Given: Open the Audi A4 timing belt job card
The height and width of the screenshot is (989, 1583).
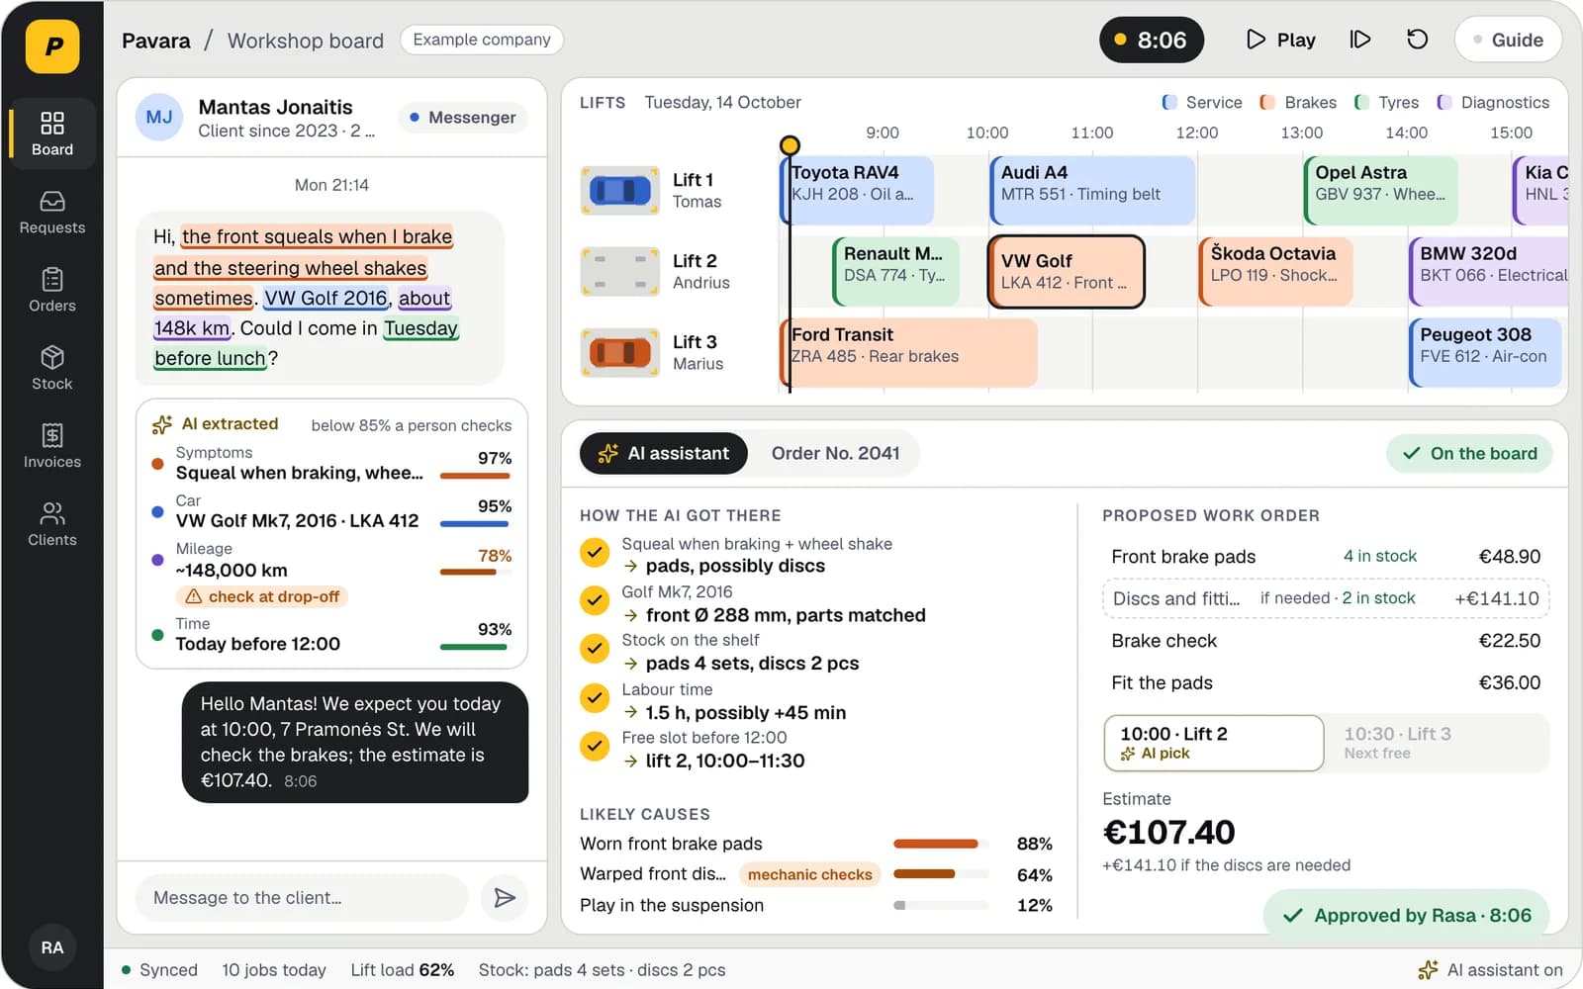Looking at the screenshot, I should click(1093, 190).
